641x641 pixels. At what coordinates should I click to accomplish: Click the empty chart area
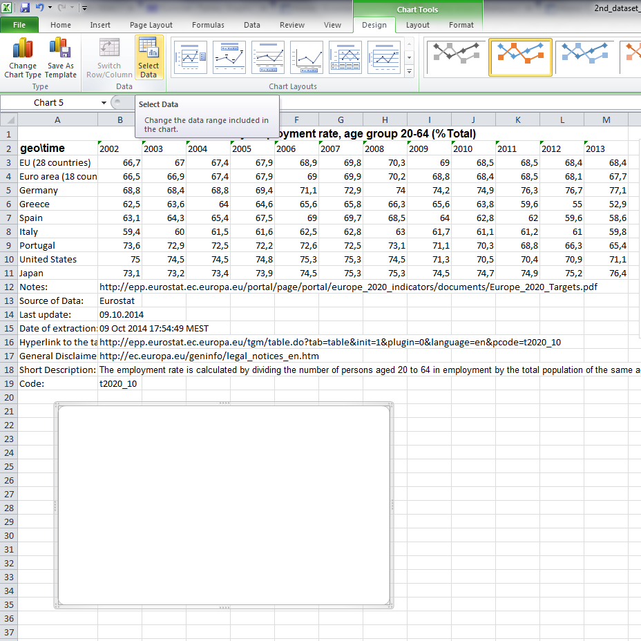(224, 505)
